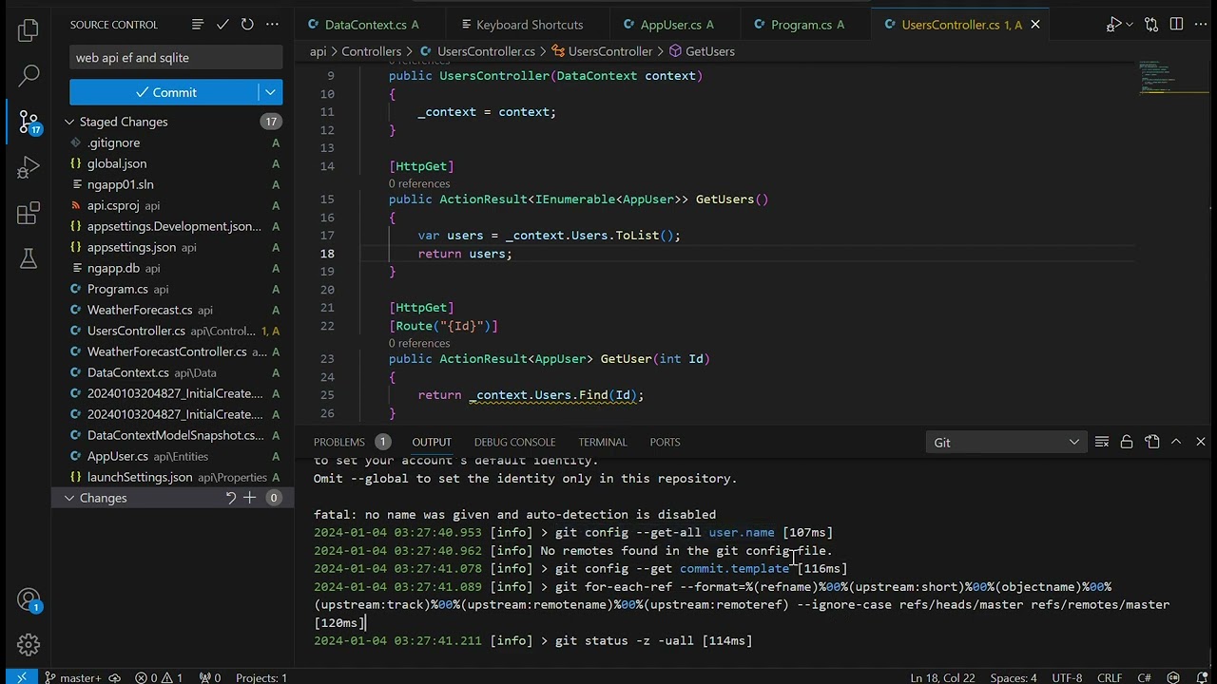Viewport: 1217px width, 684px height.
Task: Click Run and Debug play icon in editor title
Action: [x=1113, y=25]
